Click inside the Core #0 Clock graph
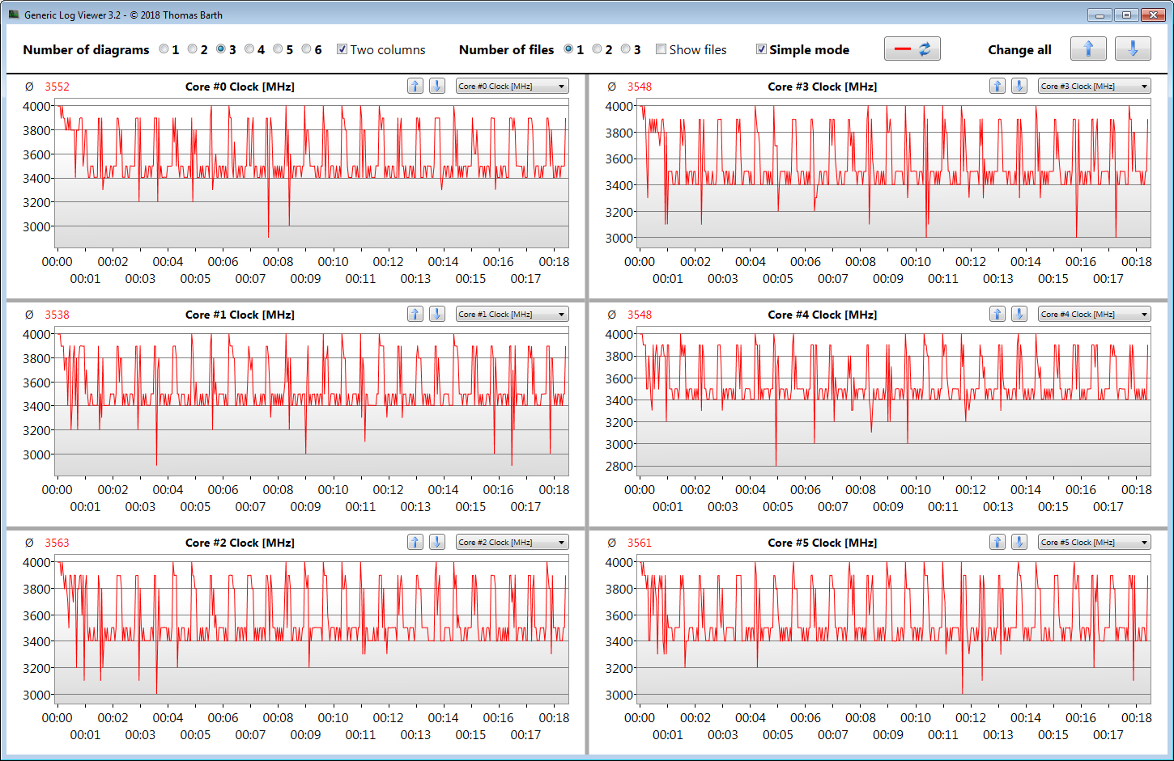Viewport: 1174px width, 761px height. coord(312,173)
